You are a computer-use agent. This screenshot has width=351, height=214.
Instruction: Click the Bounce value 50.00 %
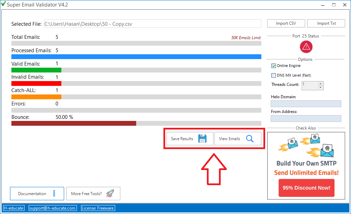[x=64, y=117]
